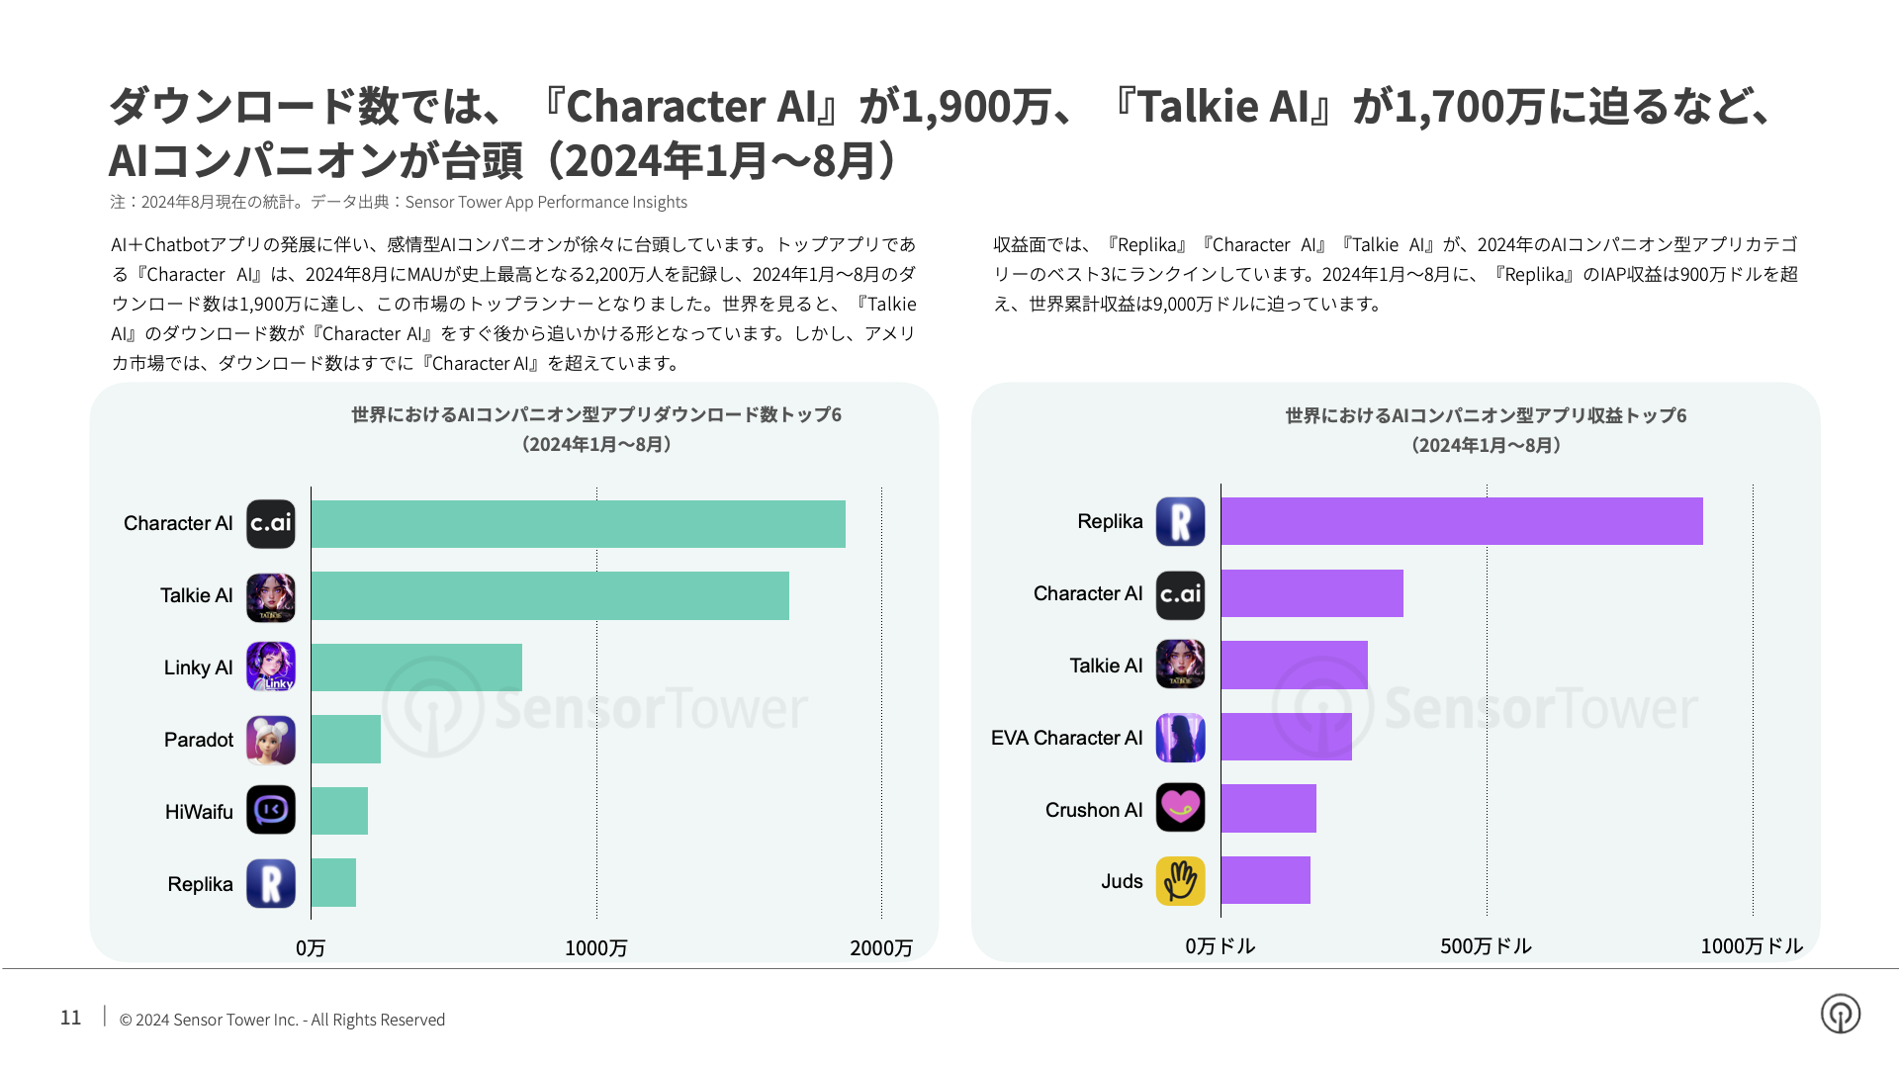1899x1068 pixels.
Task: Click the Replika app icon in revenue chart
Action: point(1182,524)
